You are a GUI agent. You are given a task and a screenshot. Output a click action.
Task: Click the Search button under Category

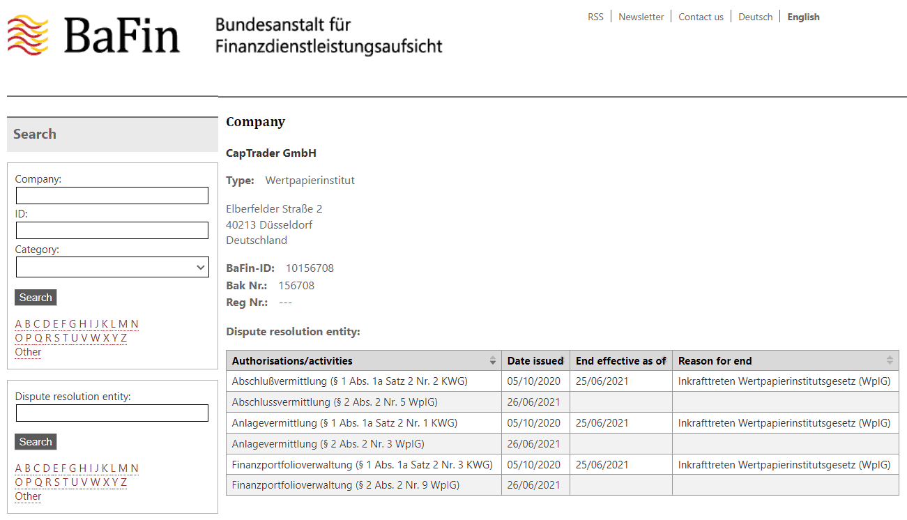36,298
